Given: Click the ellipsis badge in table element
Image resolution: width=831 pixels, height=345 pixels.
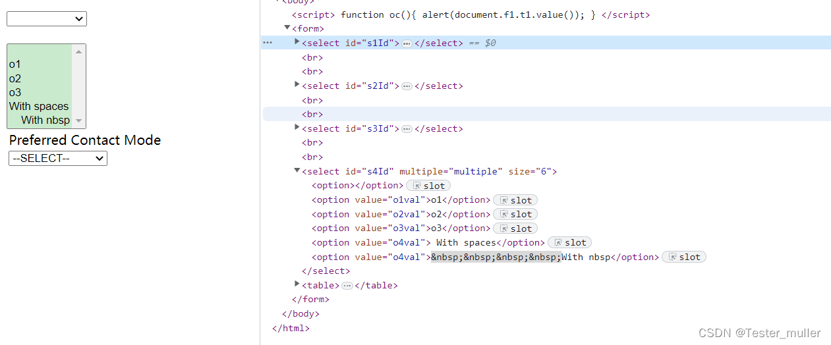Looking at the screenshot, I should [347, 286].
